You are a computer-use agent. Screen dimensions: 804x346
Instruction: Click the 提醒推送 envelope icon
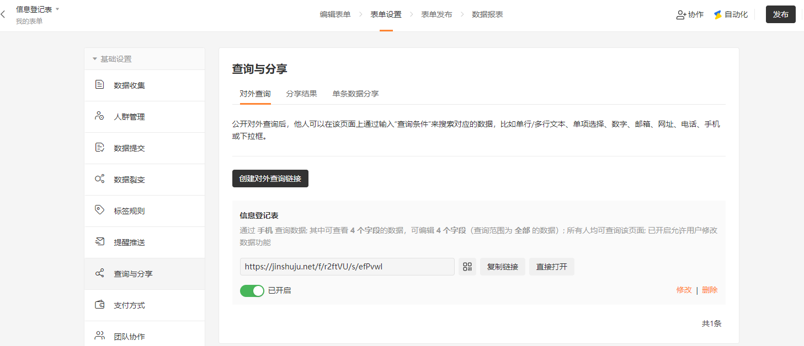pyautogui.click(x=99, y=241)
